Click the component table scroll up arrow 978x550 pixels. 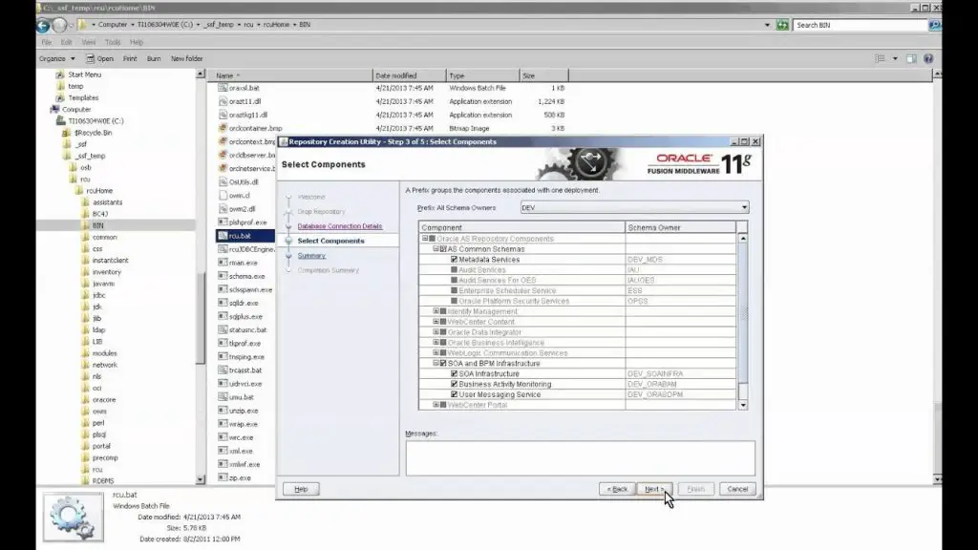pos(743,238)
